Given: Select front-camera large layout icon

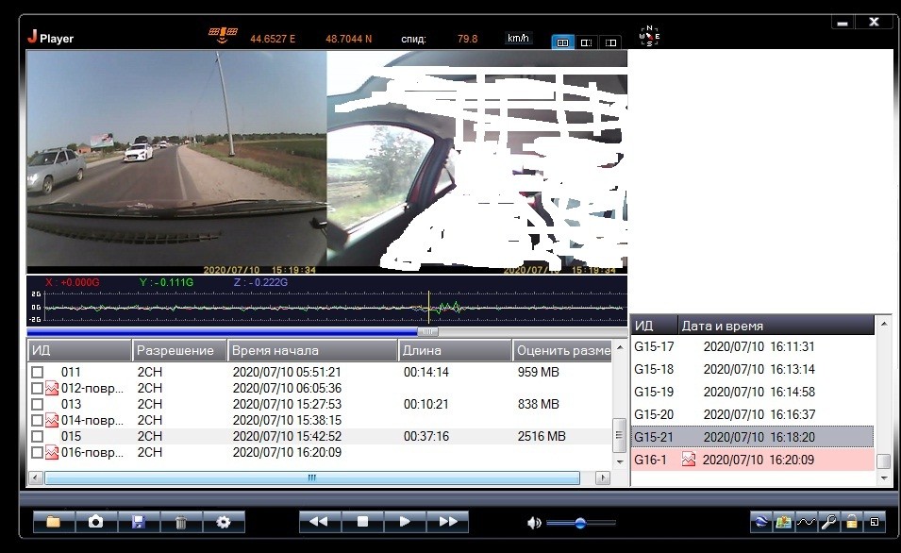Looking at the screenshot, I should click(586, 42).
